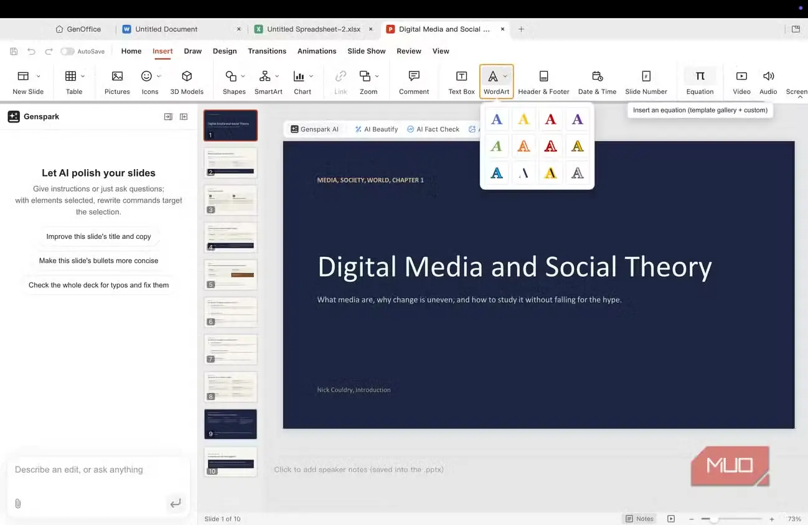The height and width of the screenshot is (525, 808).
Task: Switch to the Home ribbon tab
Action: tap(131, 51)
